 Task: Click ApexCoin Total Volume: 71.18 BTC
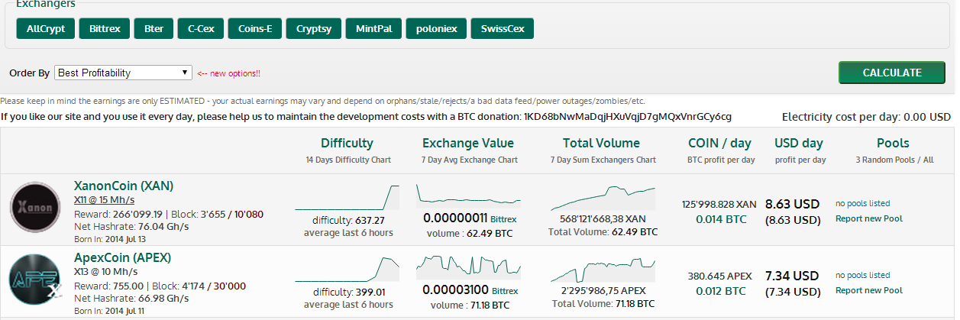[603, 303]
